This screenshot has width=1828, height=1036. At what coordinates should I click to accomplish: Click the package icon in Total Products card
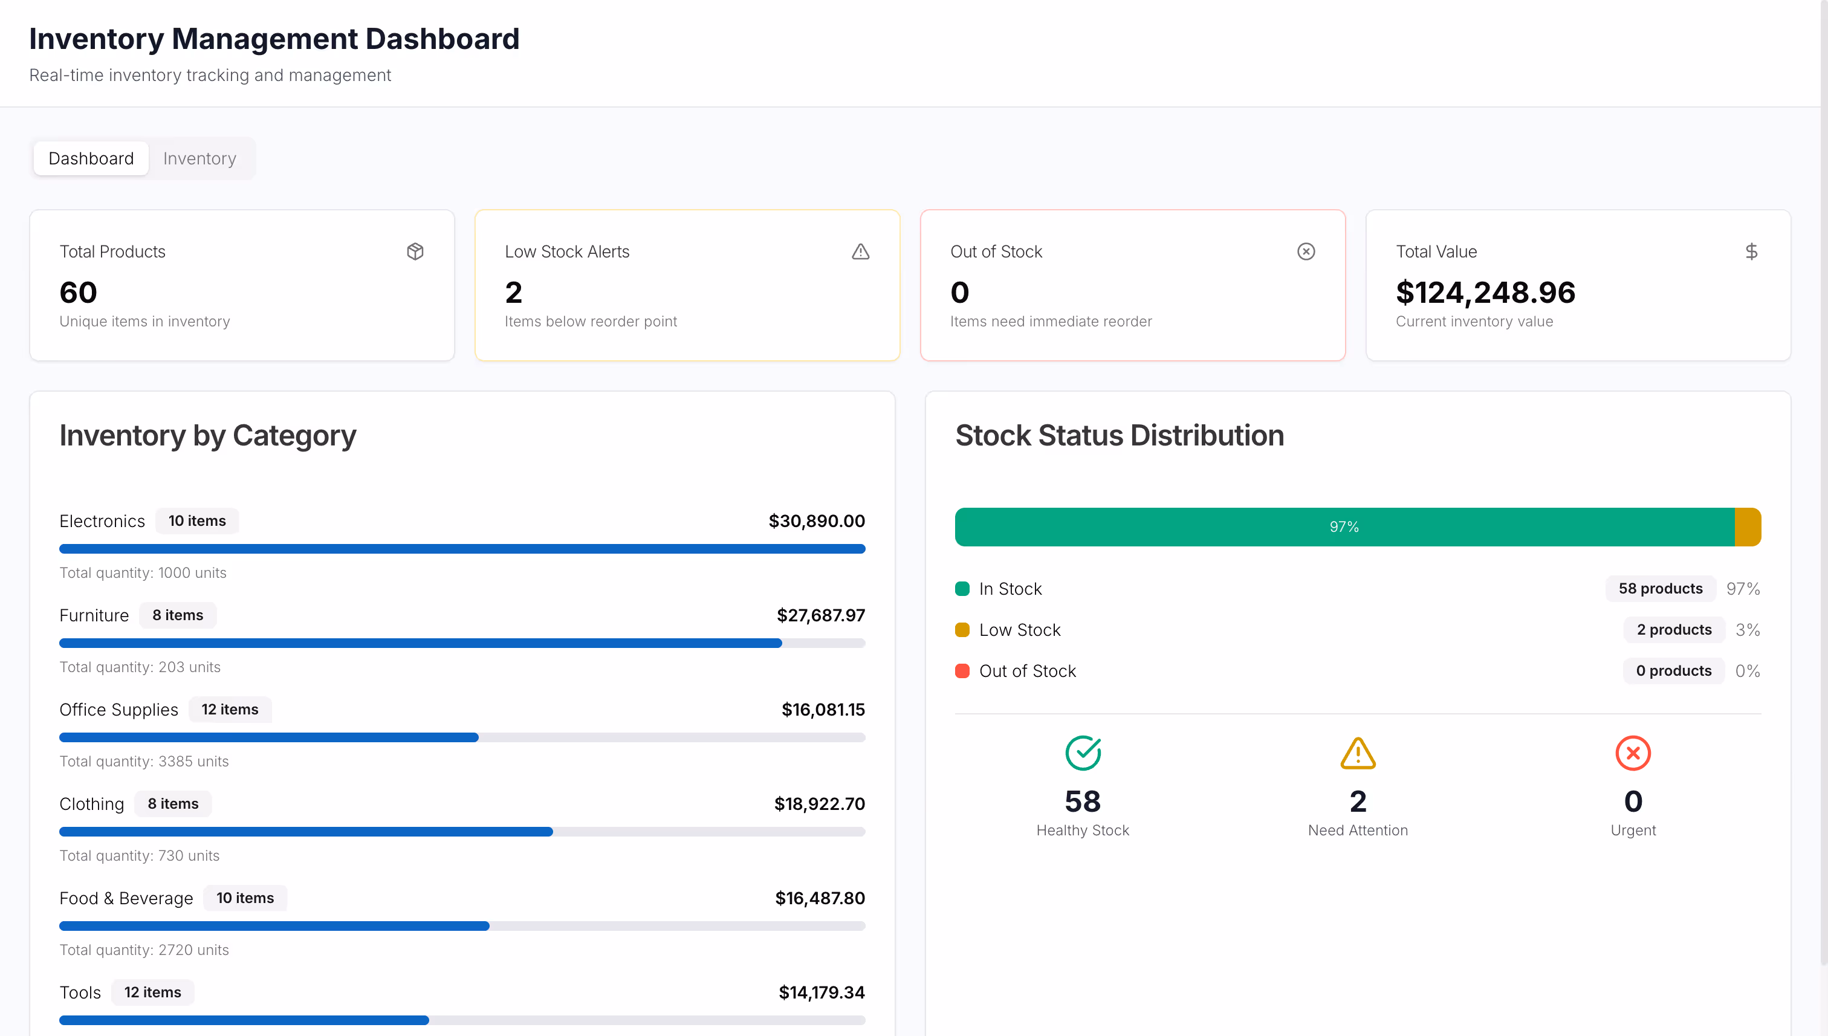tap(415, 251)
